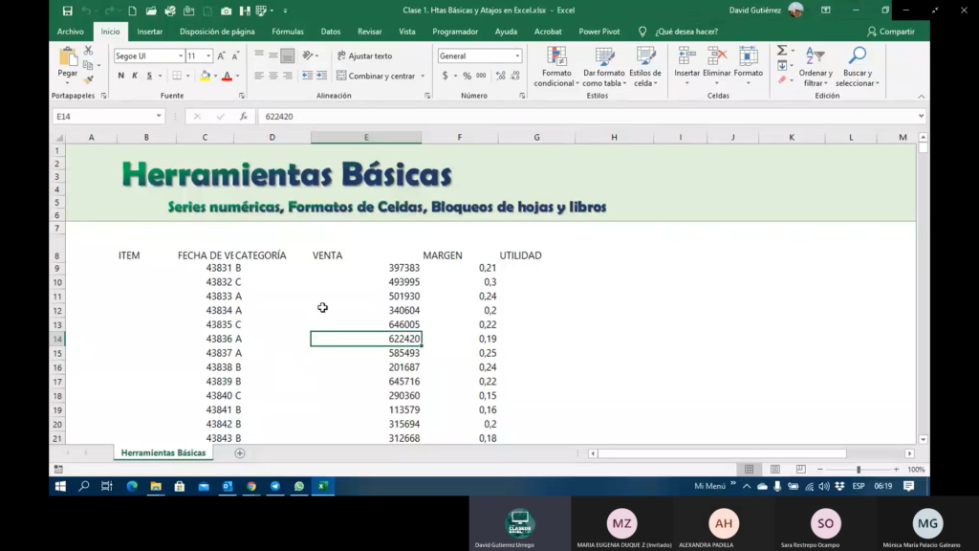The image size is (979, 551).
Task: Expand the General number format dropdown
Action: (518, 56)
